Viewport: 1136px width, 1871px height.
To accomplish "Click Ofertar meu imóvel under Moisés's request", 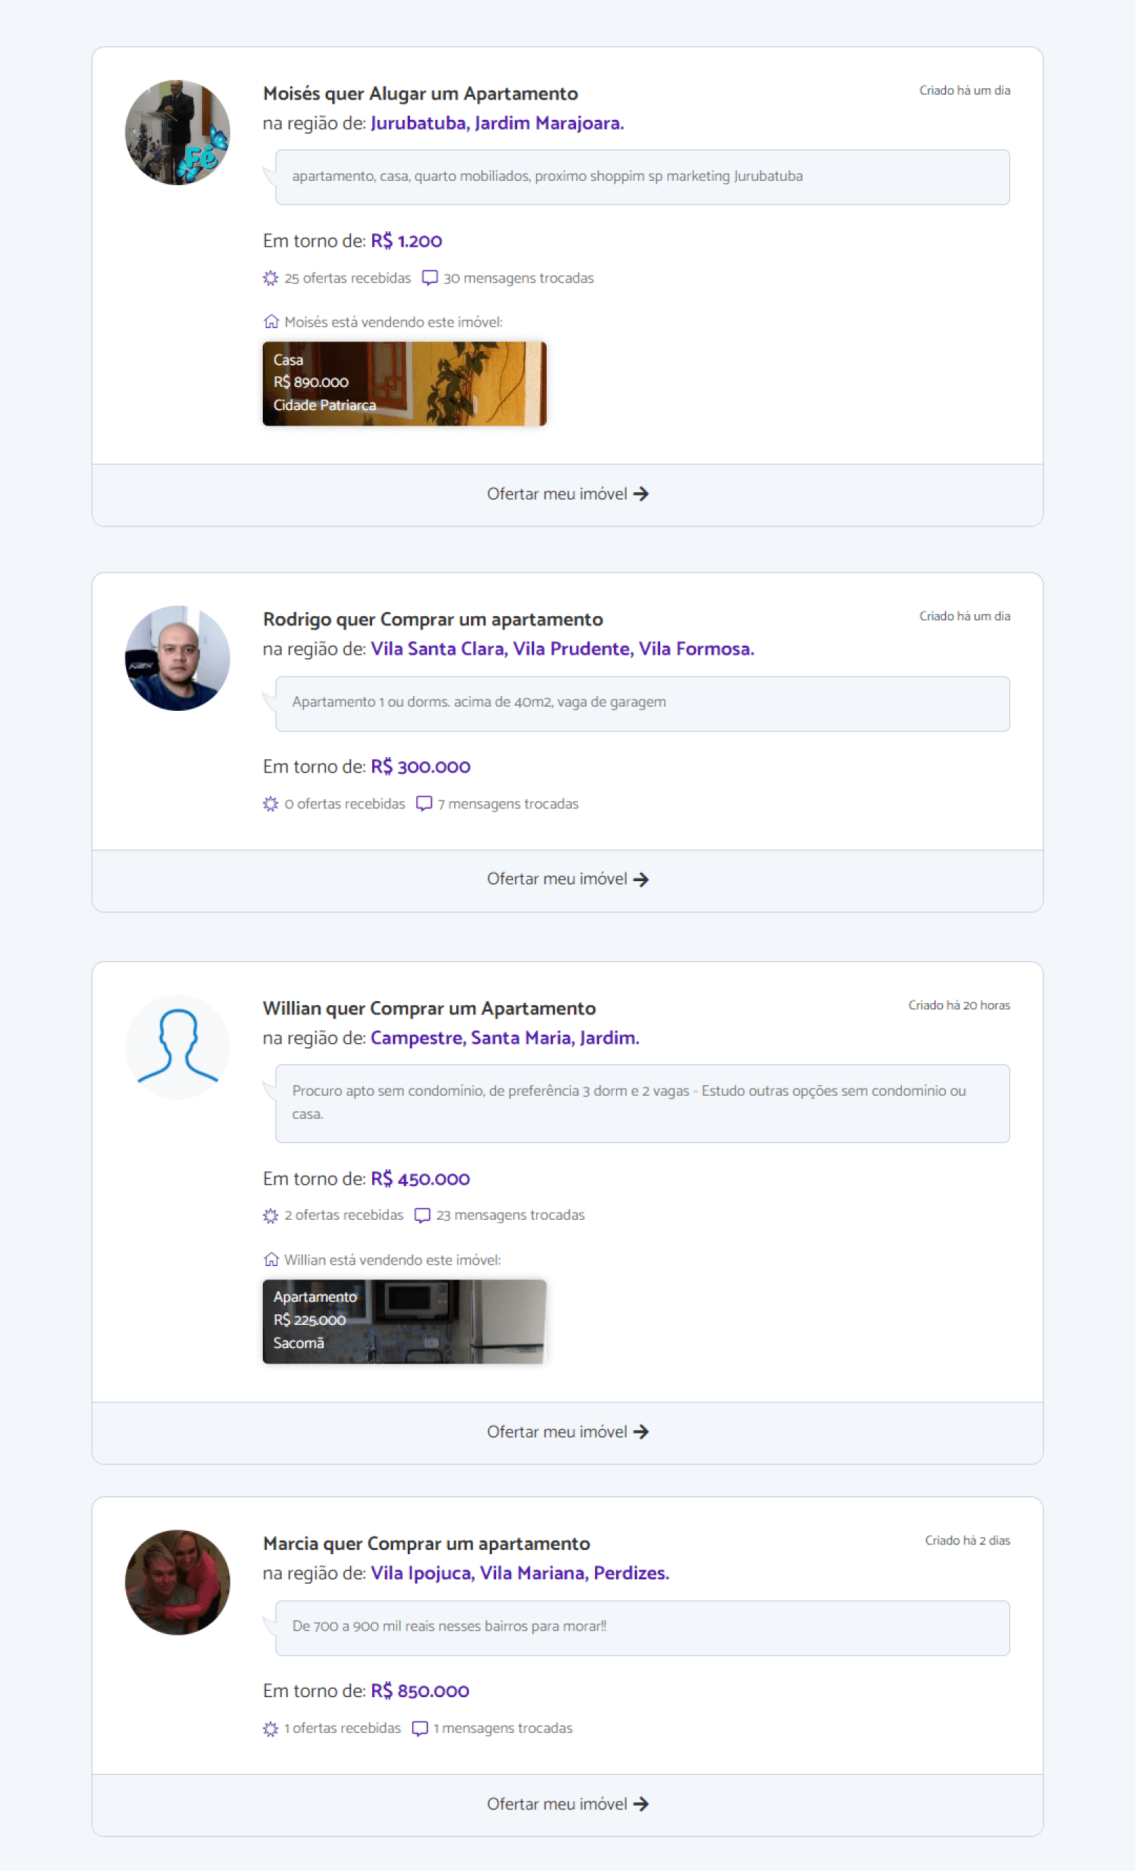I will click(x=567, y=494).
